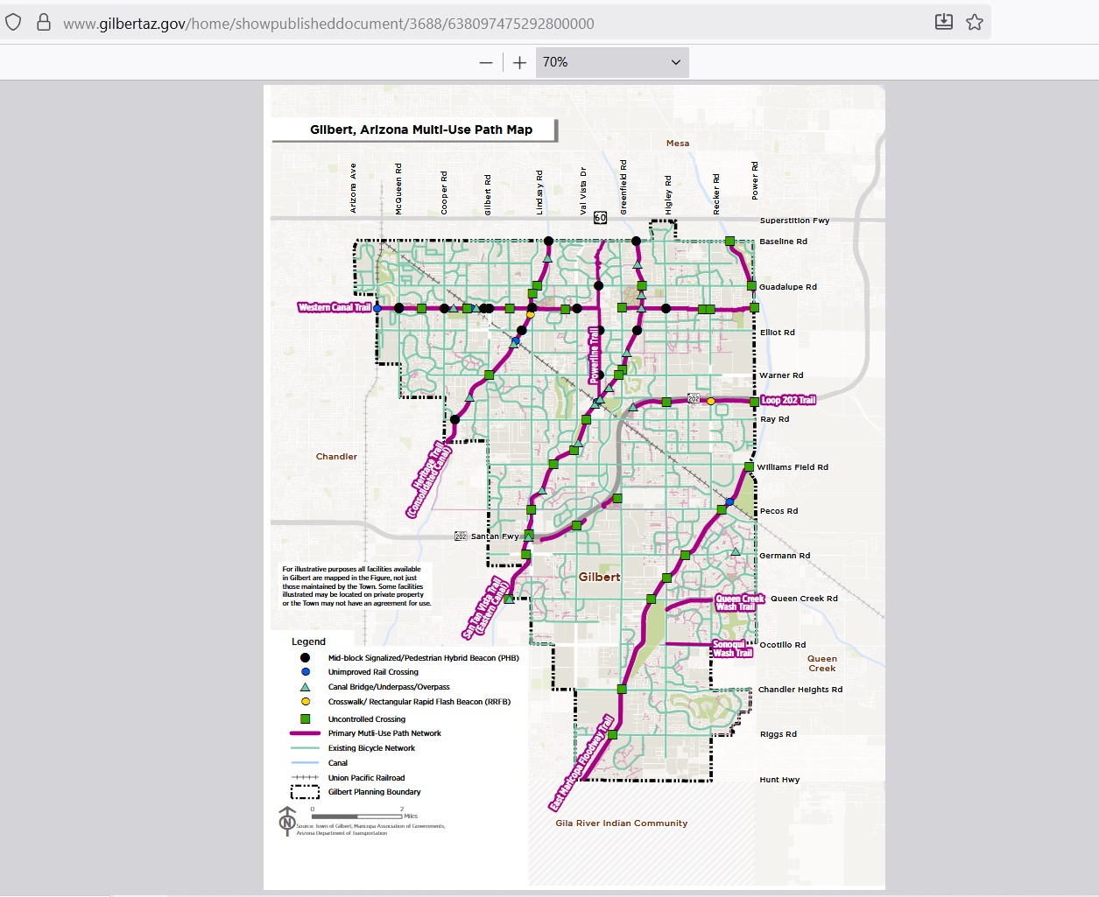The width and height of the screenshot is (1099, 897).
Task: Click the US 60 highway shield
Action: [600, 217]
